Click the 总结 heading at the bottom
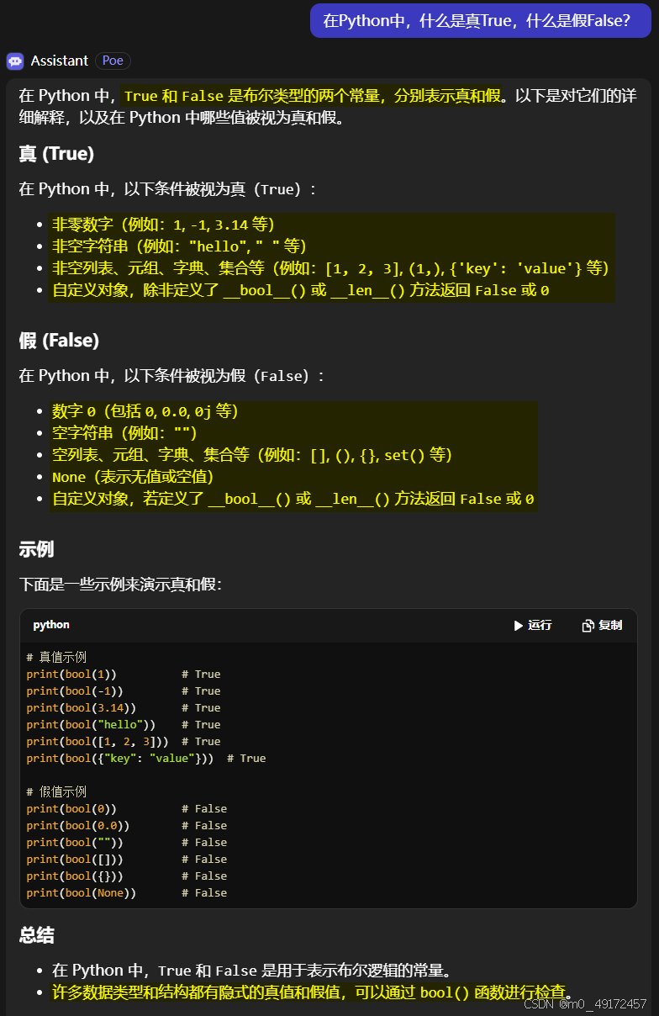 (x=37, y=934)
